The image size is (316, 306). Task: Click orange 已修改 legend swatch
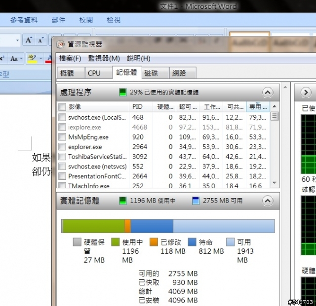(x=154, y=242)
